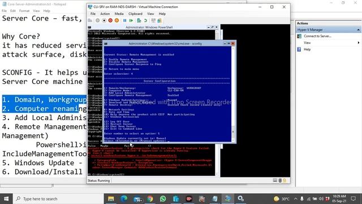Click '3. Add Local Adminis' line in Notepad
362x204 pixels.
[44, 117]
